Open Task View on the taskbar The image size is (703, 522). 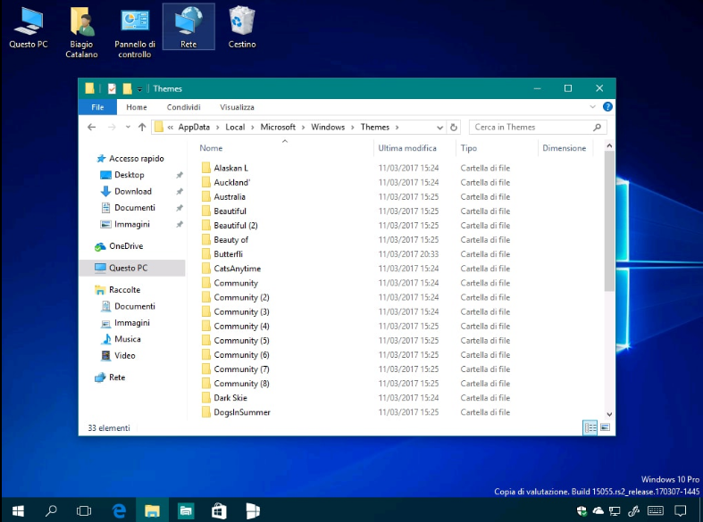coord(84,510)
